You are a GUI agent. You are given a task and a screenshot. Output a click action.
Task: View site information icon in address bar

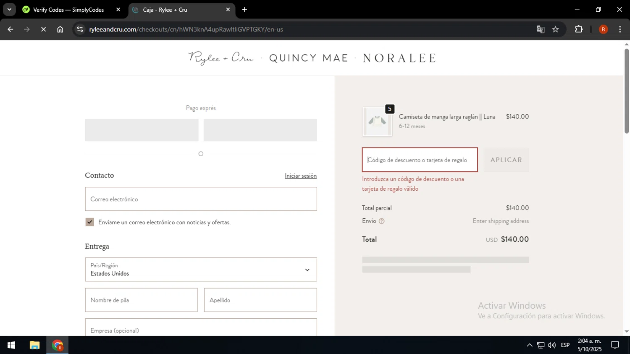pos(80,29)
